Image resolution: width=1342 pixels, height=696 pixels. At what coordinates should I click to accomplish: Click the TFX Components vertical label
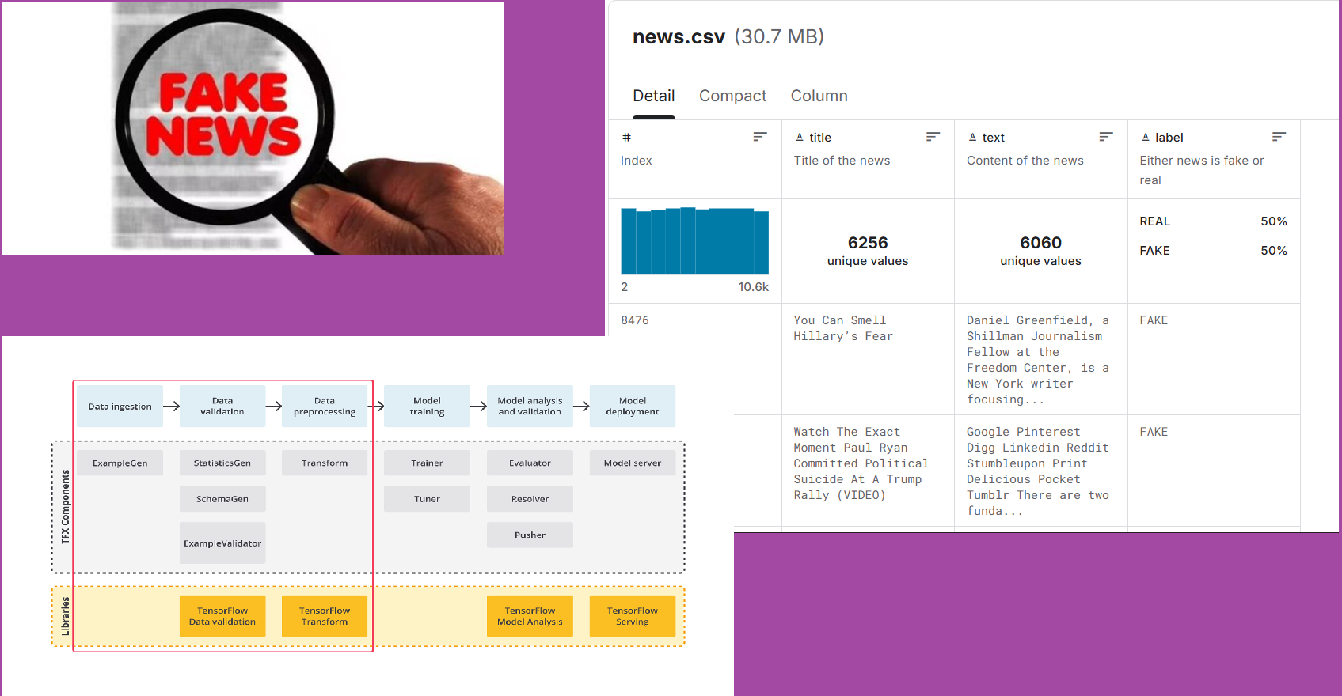click(65, 507)
